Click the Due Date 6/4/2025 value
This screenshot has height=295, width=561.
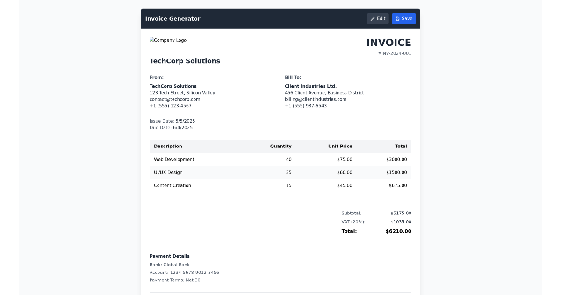click(171, 127)
